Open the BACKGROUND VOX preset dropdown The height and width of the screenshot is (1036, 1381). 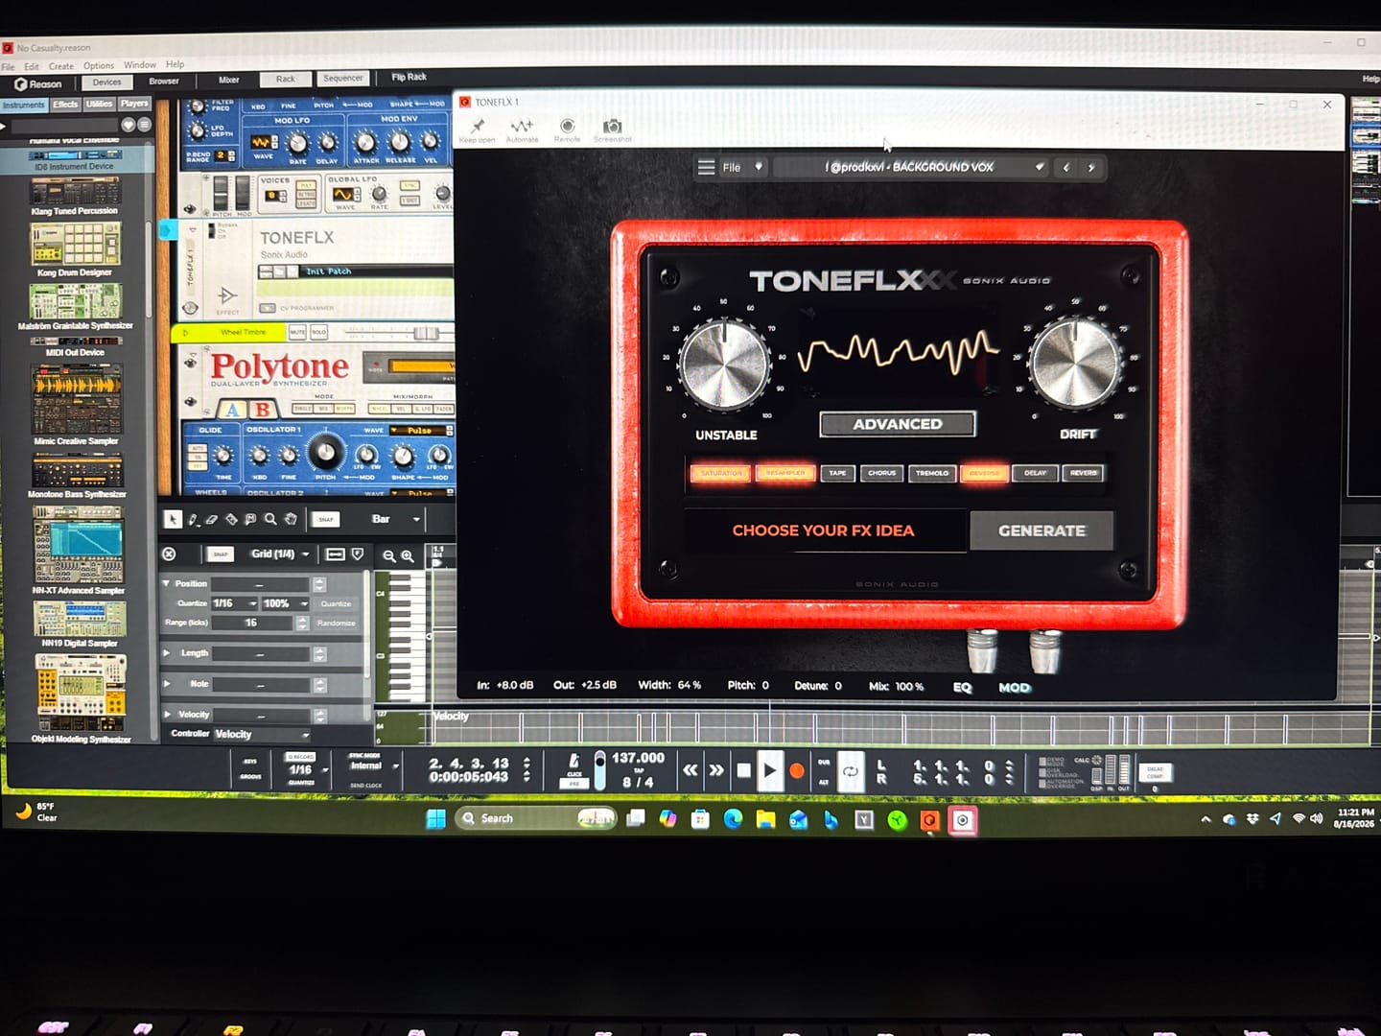(910, 167)
